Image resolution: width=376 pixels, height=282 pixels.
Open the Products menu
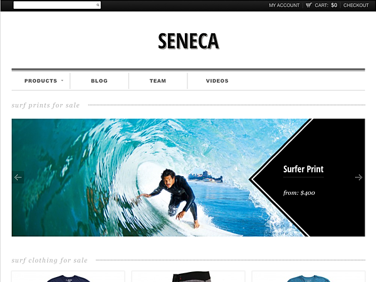pos(41,81)
